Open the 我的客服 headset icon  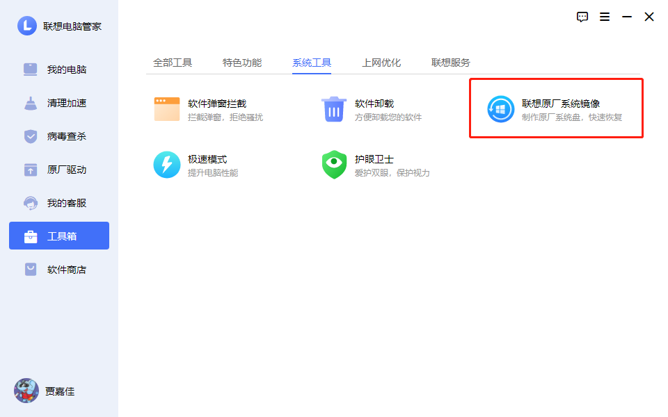pos(30,203)
